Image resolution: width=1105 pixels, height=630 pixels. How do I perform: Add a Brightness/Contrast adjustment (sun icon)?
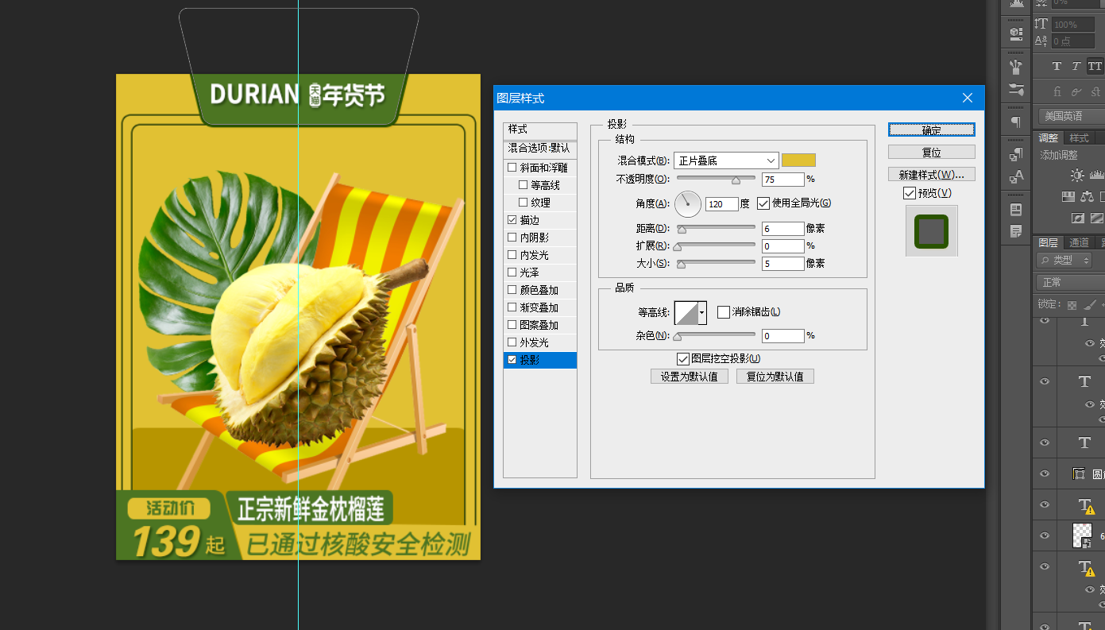1076,176
